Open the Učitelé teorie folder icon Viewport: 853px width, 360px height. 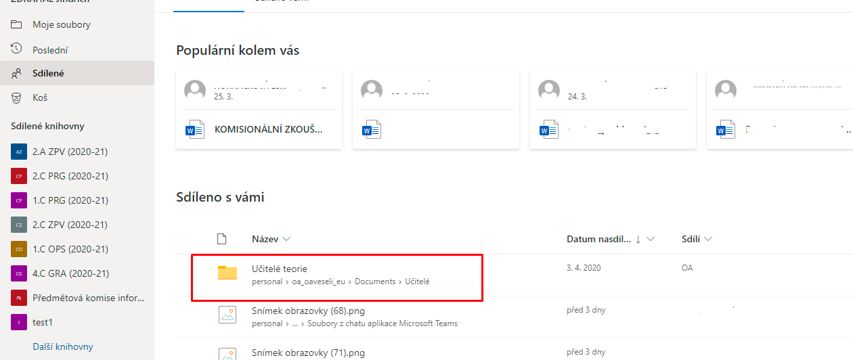(x=227, y=273)
